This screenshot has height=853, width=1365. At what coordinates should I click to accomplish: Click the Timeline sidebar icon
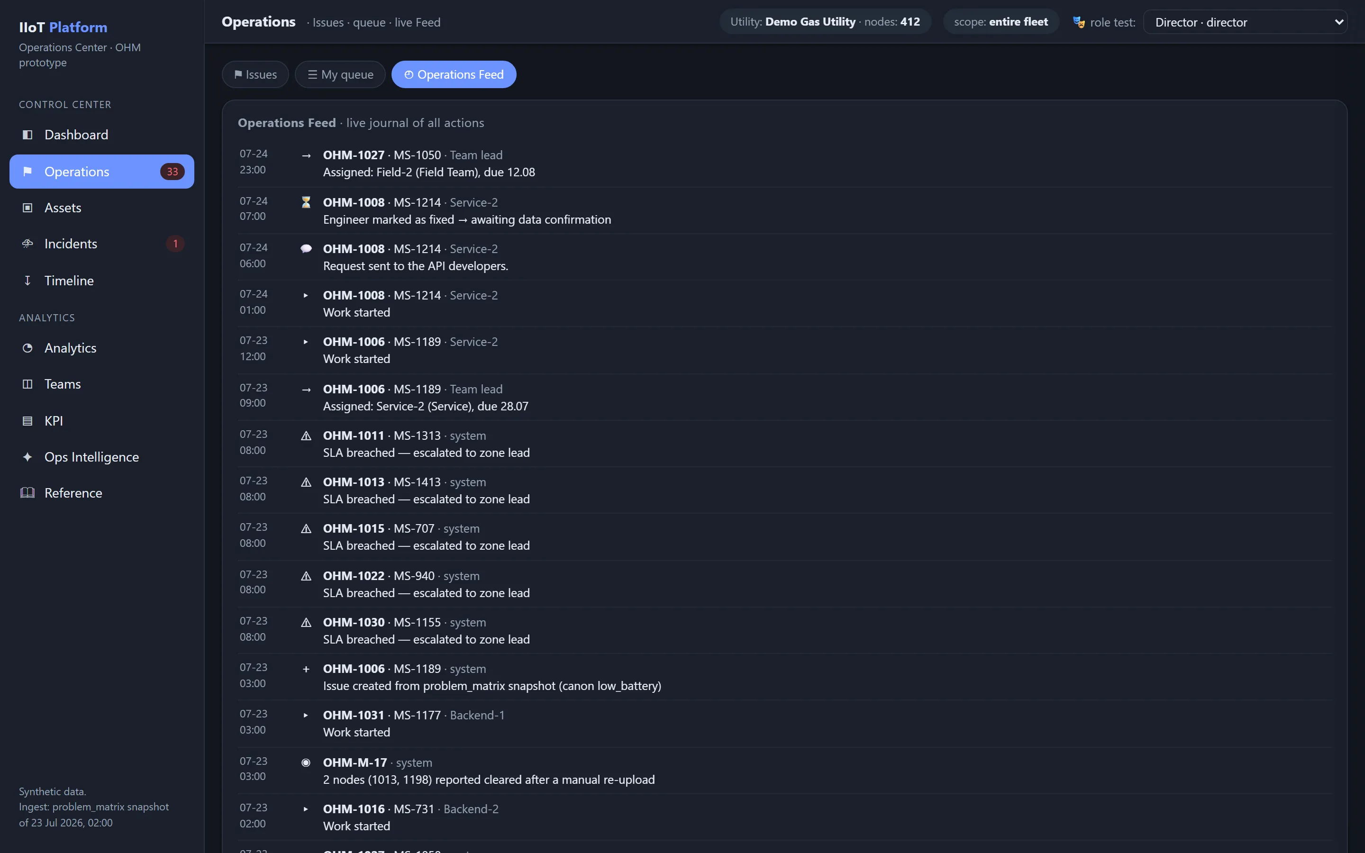pos(27,281)
